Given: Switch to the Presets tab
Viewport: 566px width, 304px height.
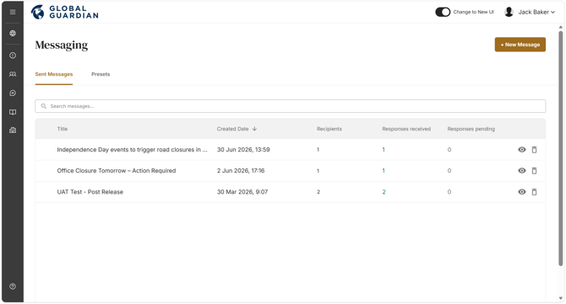Looking at the screenshot, I should (x=101, y=74).
